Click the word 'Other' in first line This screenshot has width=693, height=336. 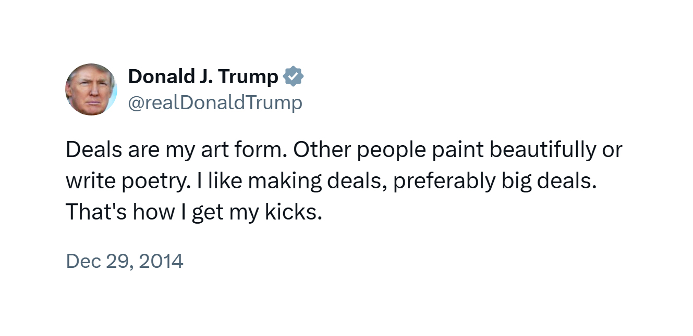320,150
